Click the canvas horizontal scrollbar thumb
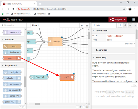The height and width of the screenshot is (109, 138). coord(38,104)
